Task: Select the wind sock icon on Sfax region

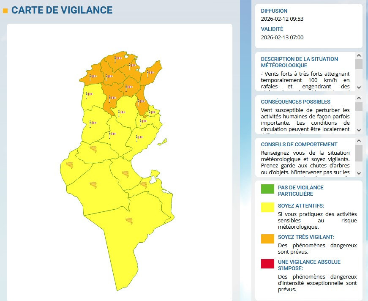Action: coord(139,137)
